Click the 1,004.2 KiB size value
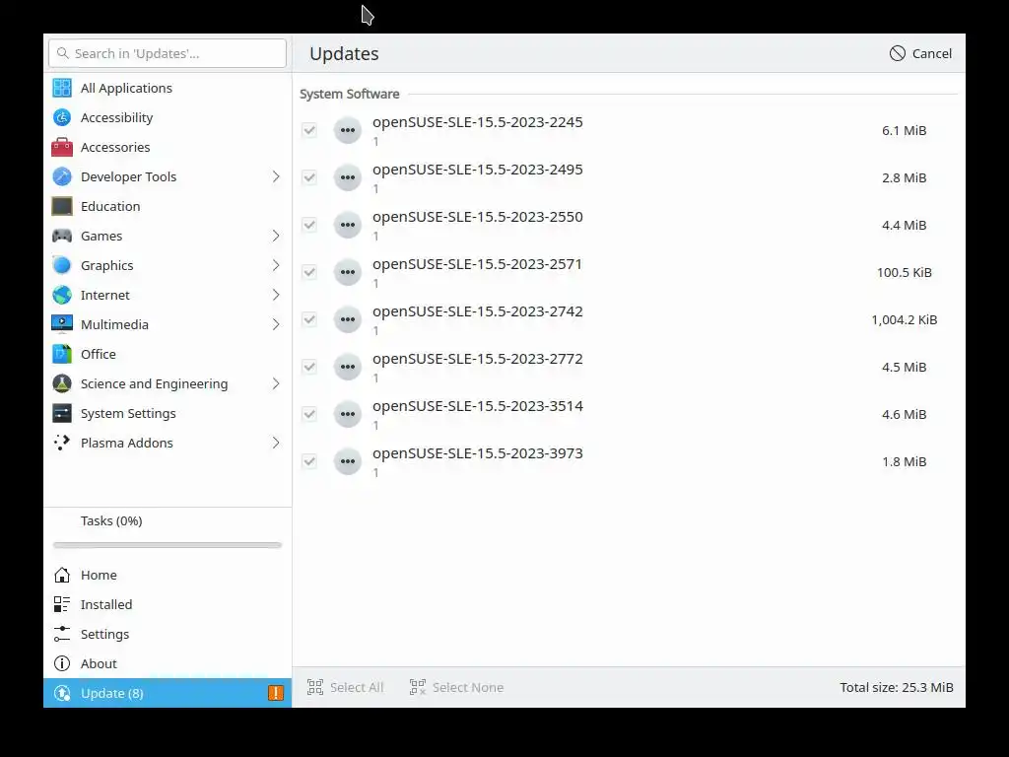Screen dimensions: 1009x757 click(x=905, y=320)
